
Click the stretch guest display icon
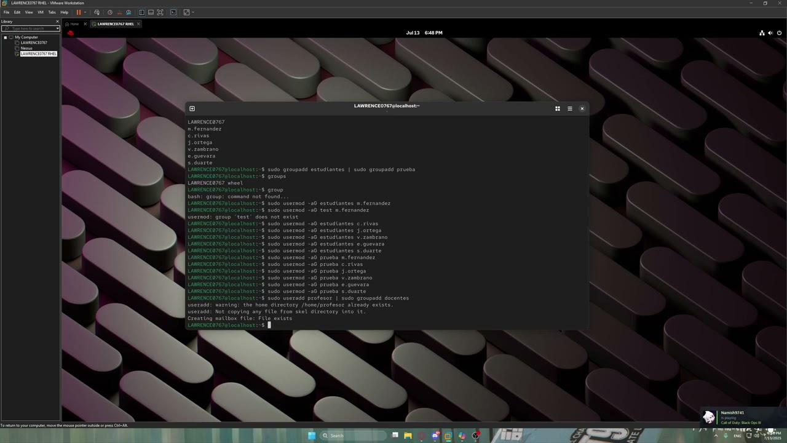[186, 12]
